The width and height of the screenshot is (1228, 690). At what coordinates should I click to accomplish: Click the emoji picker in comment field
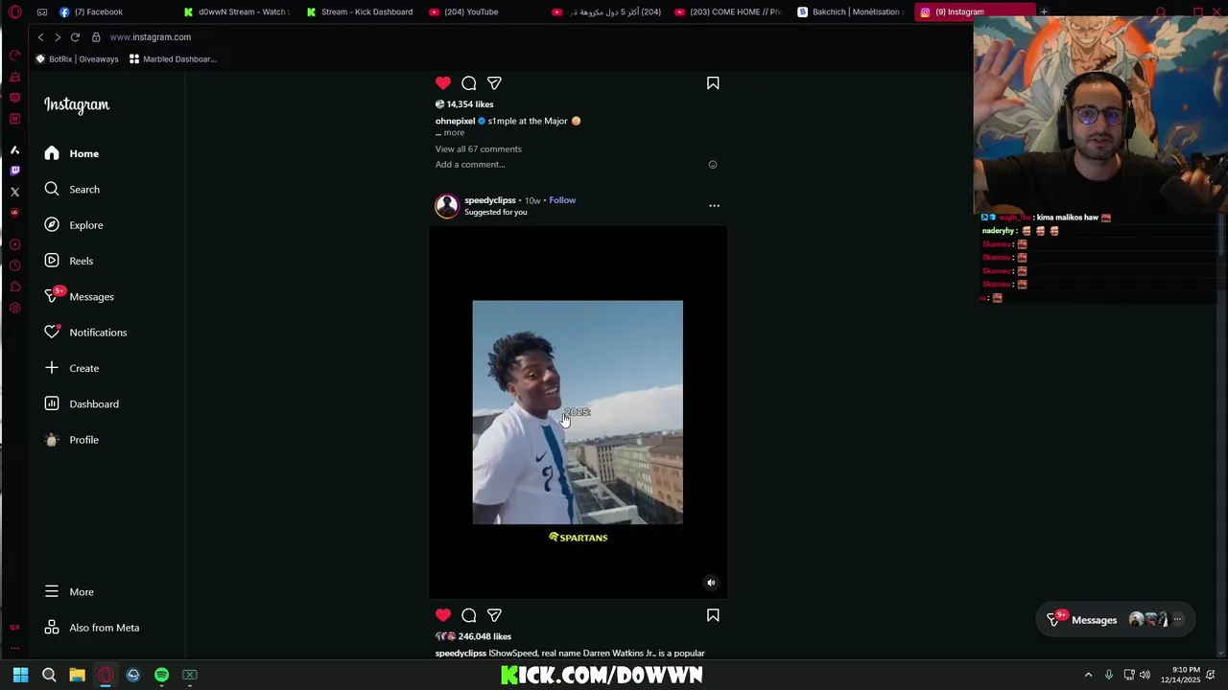(713, 165)
